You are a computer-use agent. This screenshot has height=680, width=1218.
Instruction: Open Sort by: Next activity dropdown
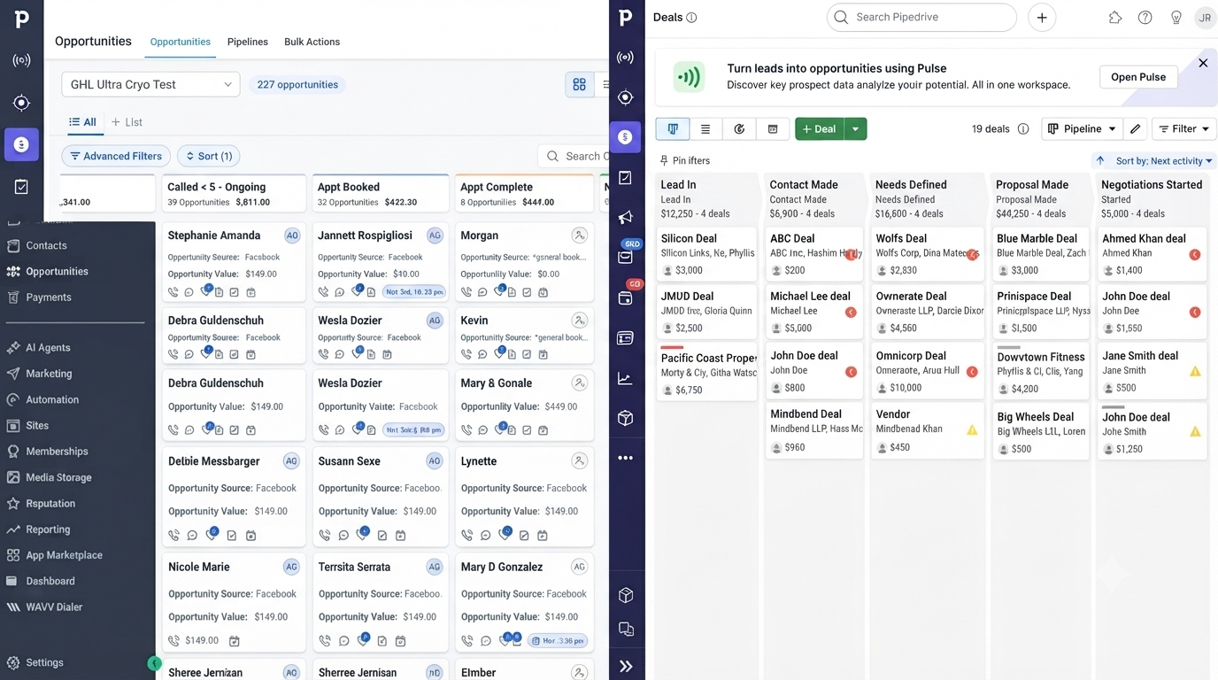click(1164, 161)
